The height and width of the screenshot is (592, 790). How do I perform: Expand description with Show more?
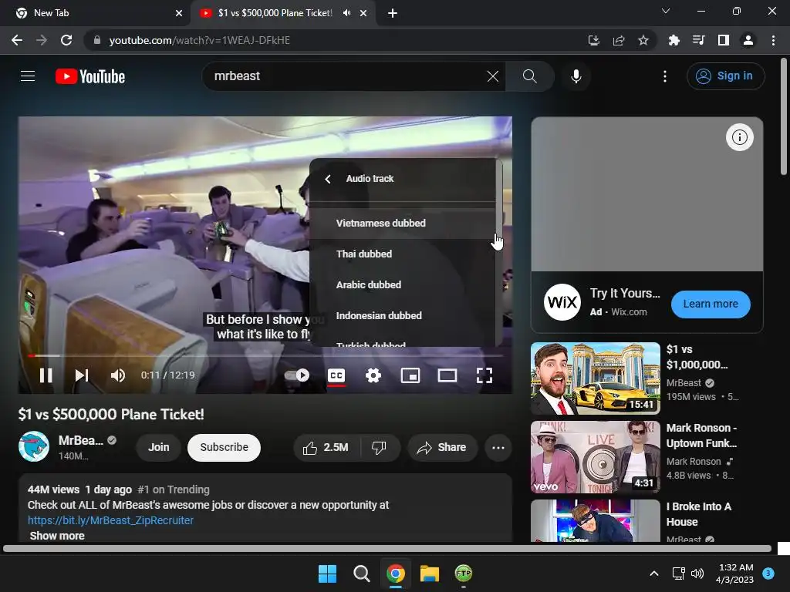57,536
